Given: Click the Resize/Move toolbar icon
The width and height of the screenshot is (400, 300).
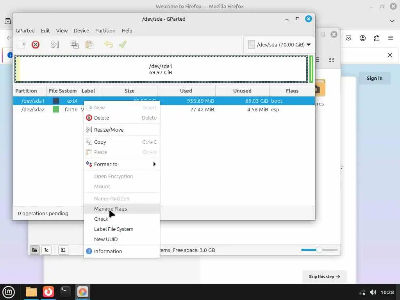Looking at the screenshot, I should pos(55,45).
